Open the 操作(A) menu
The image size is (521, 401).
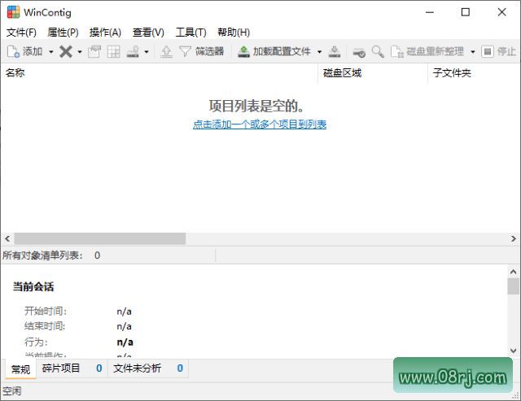[x=105, y=33]
